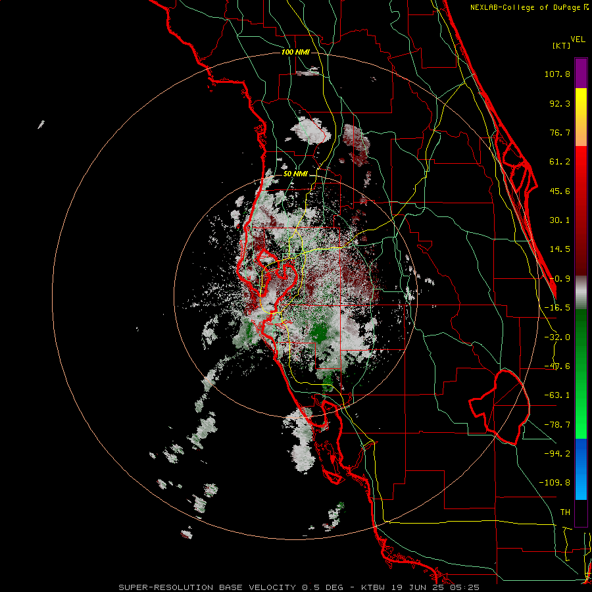Click the 45.6 velocity scale value
This screenshot has width=592, height=592.
pyautogui.click(x=560, y=191)
